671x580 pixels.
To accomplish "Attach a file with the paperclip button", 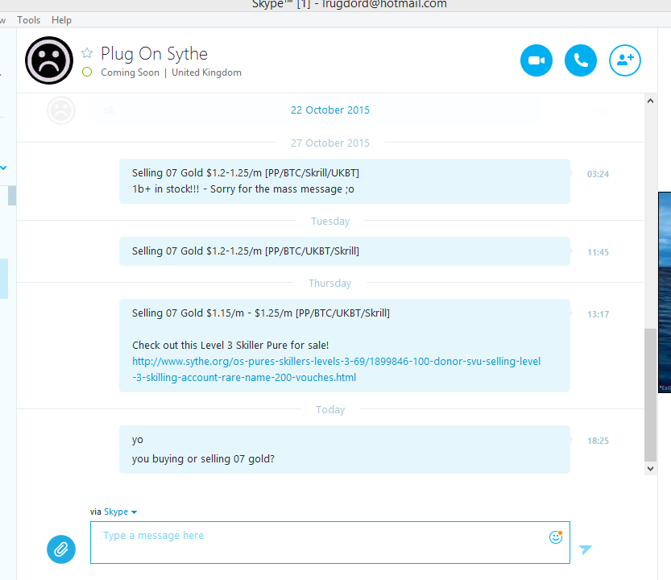I will pos(61,549).
